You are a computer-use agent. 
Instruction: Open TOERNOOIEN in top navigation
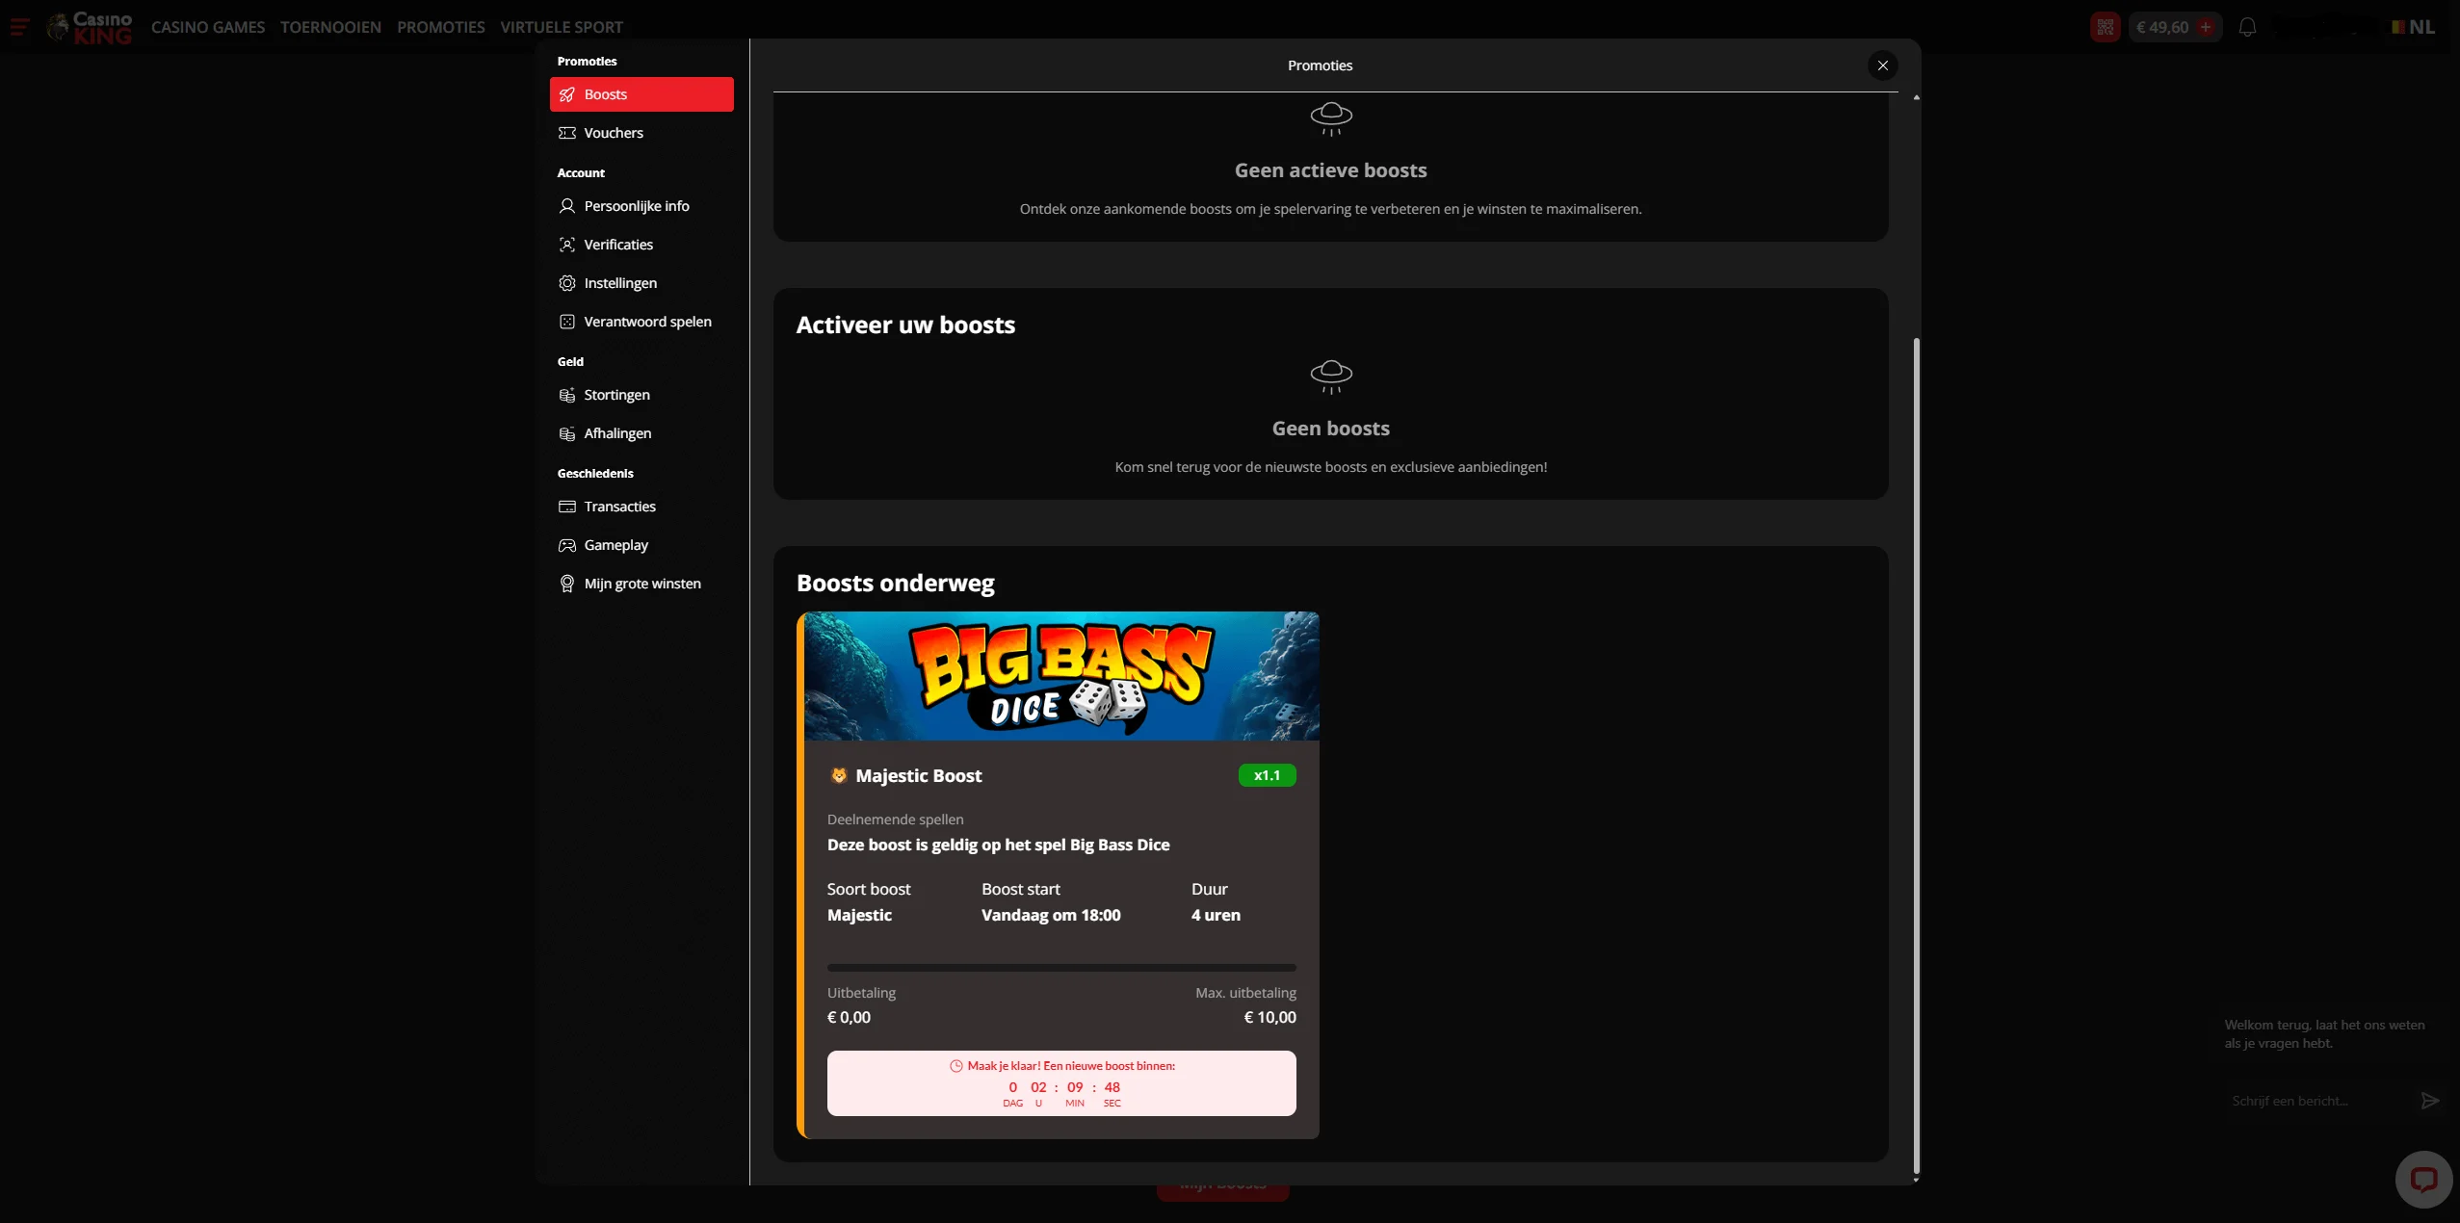[330, 27]
